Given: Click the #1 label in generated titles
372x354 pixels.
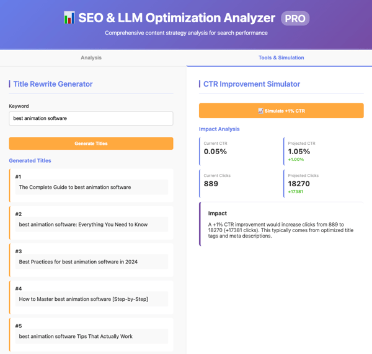Looking at the screenshot, I should 18,176.
